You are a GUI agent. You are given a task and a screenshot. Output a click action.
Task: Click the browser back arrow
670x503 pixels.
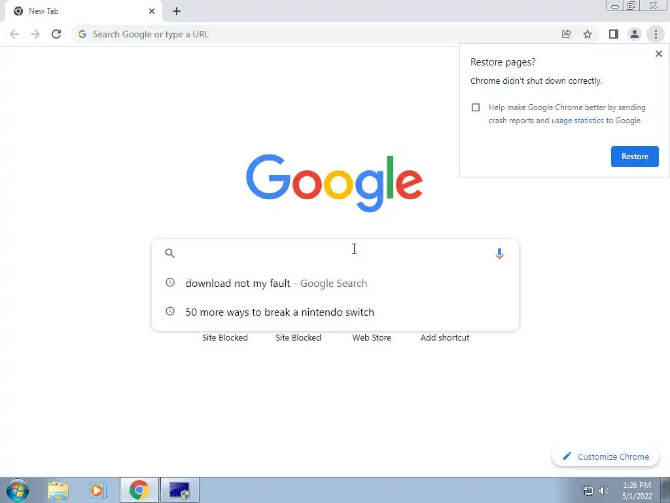point(14,34)
